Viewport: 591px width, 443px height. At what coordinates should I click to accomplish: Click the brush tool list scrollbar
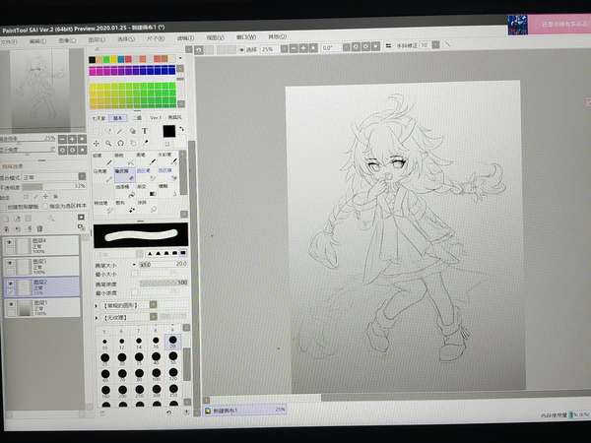point(183,172)
